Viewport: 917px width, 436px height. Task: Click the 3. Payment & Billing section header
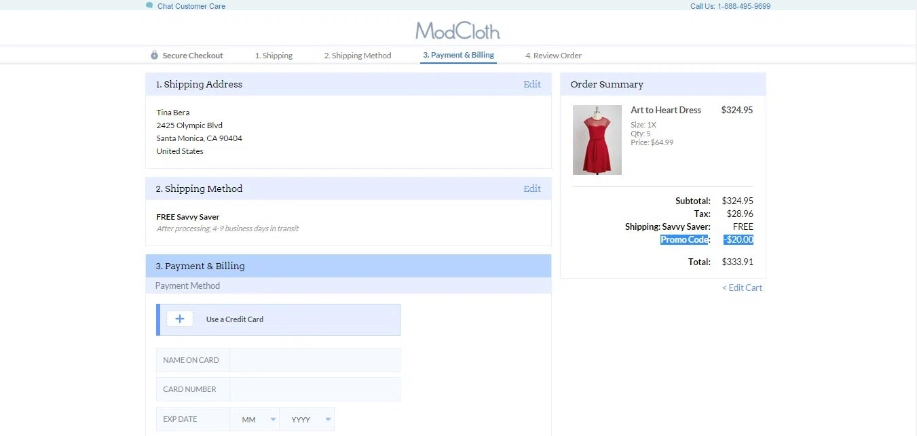348,266
